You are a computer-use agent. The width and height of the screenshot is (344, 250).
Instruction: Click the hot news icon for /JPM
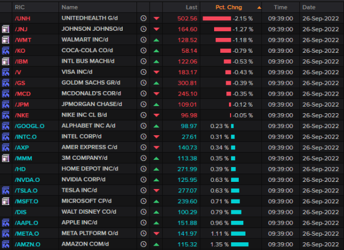coord(6,104)
